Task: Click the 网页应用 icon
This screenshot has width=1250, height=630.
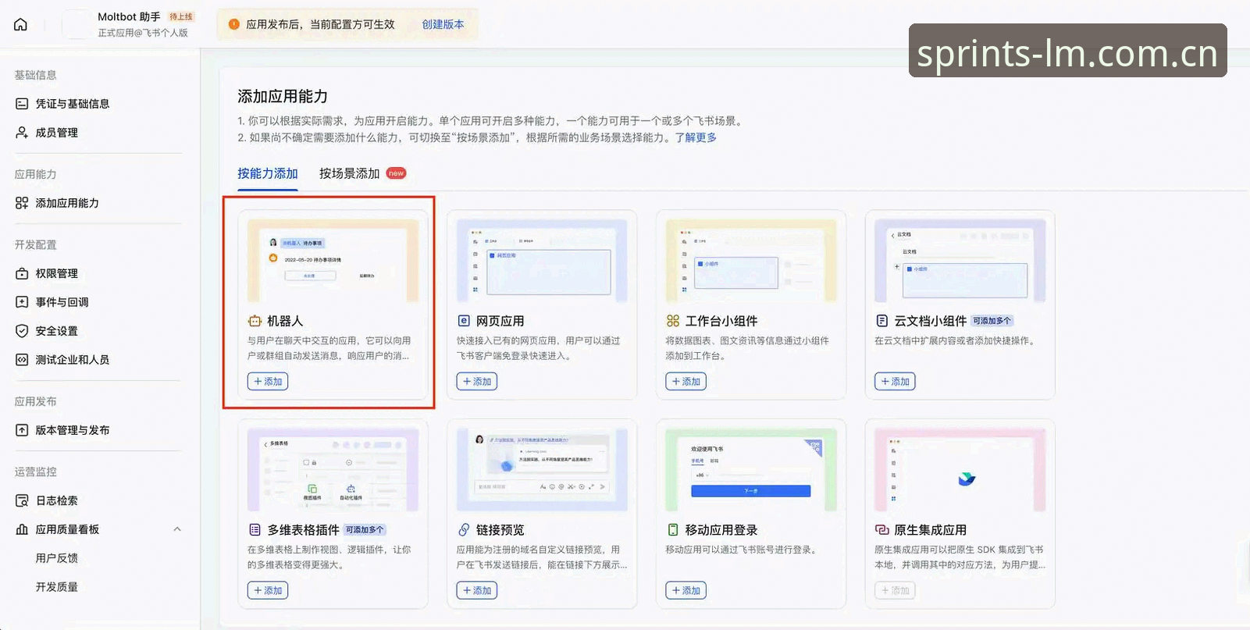Action: click(464, 321)
